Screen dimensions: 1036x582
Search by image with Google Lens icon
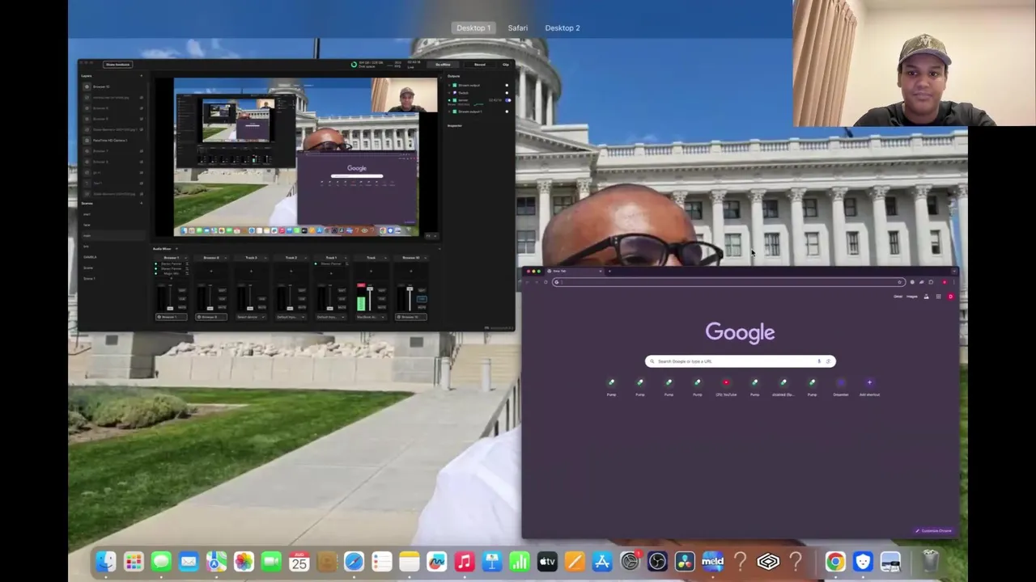coord(827,361)
